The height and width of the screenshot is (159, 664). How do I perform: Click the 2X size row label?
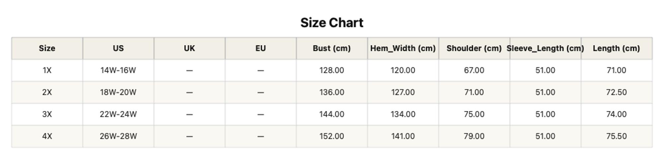pos(47,92)
